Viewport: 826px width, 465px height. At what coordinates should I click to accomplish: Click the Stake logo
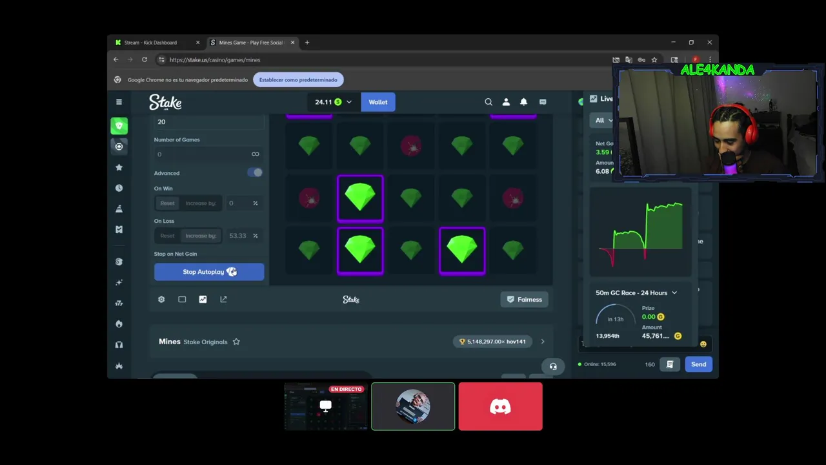click(165, 102)
